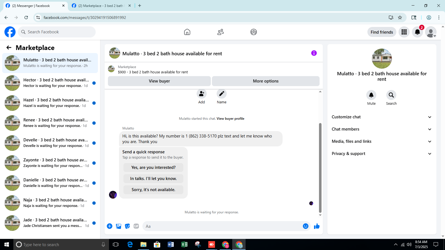
Task: Expand Chat members section
Action: tap(382, 129)
